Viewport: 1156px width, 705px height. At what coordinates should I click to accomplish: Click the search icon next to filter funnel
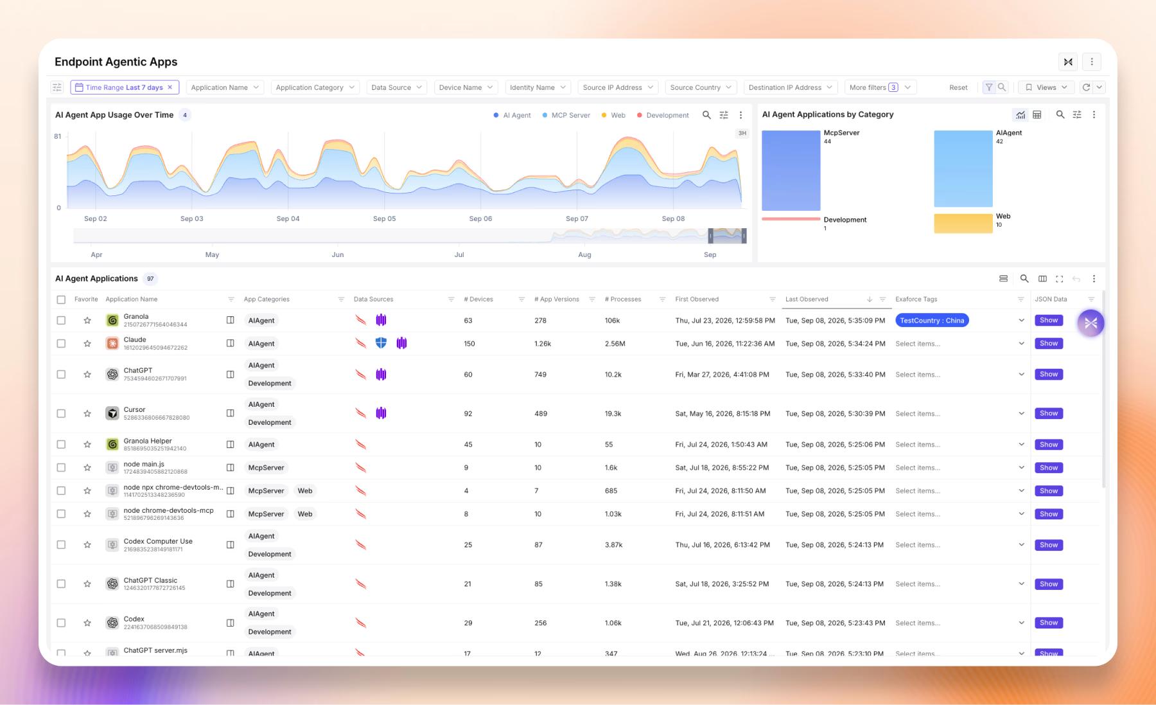(x=1002, y=87)
